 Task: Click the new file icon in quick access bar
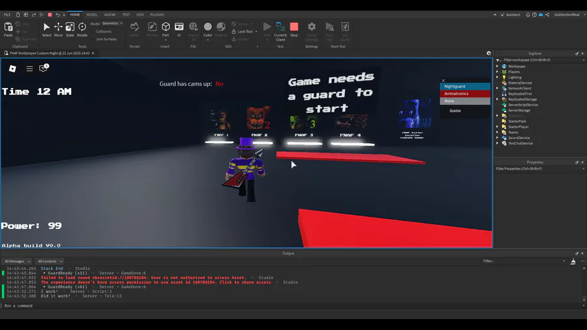point(18,14)
